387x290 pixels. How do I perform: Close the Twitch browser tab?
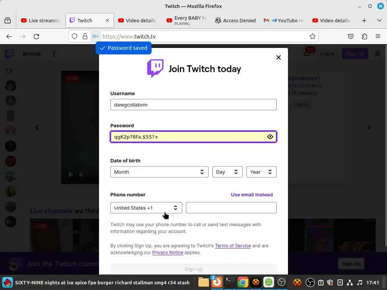pyautogui.click(x=107, y=20)
